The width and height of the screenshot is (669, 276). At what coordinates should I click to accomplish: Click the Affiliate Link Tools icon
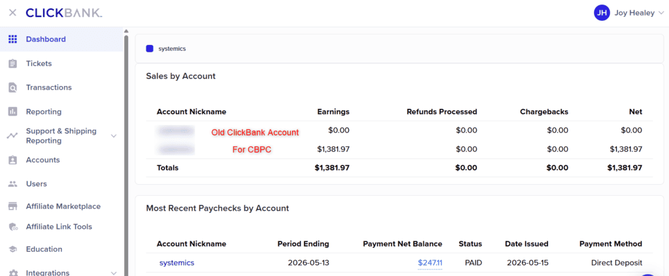13,226
